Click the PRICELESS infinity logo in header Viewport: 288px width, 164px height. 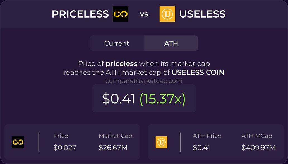[x=121, y=14]
